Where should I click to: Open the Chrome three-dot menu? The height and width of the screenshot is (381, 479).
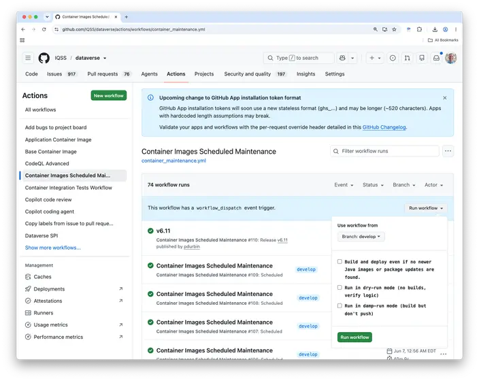(455, 29)
